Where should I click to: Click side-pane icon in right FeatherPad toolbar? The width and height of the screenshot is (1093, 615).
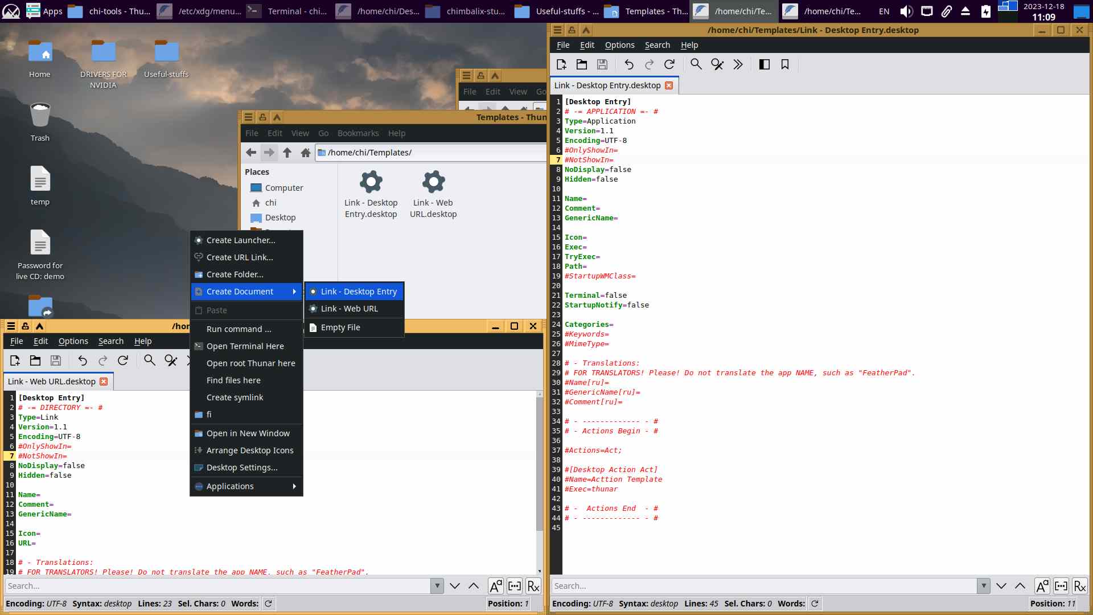pyautogui.click(x=765, y=64)
